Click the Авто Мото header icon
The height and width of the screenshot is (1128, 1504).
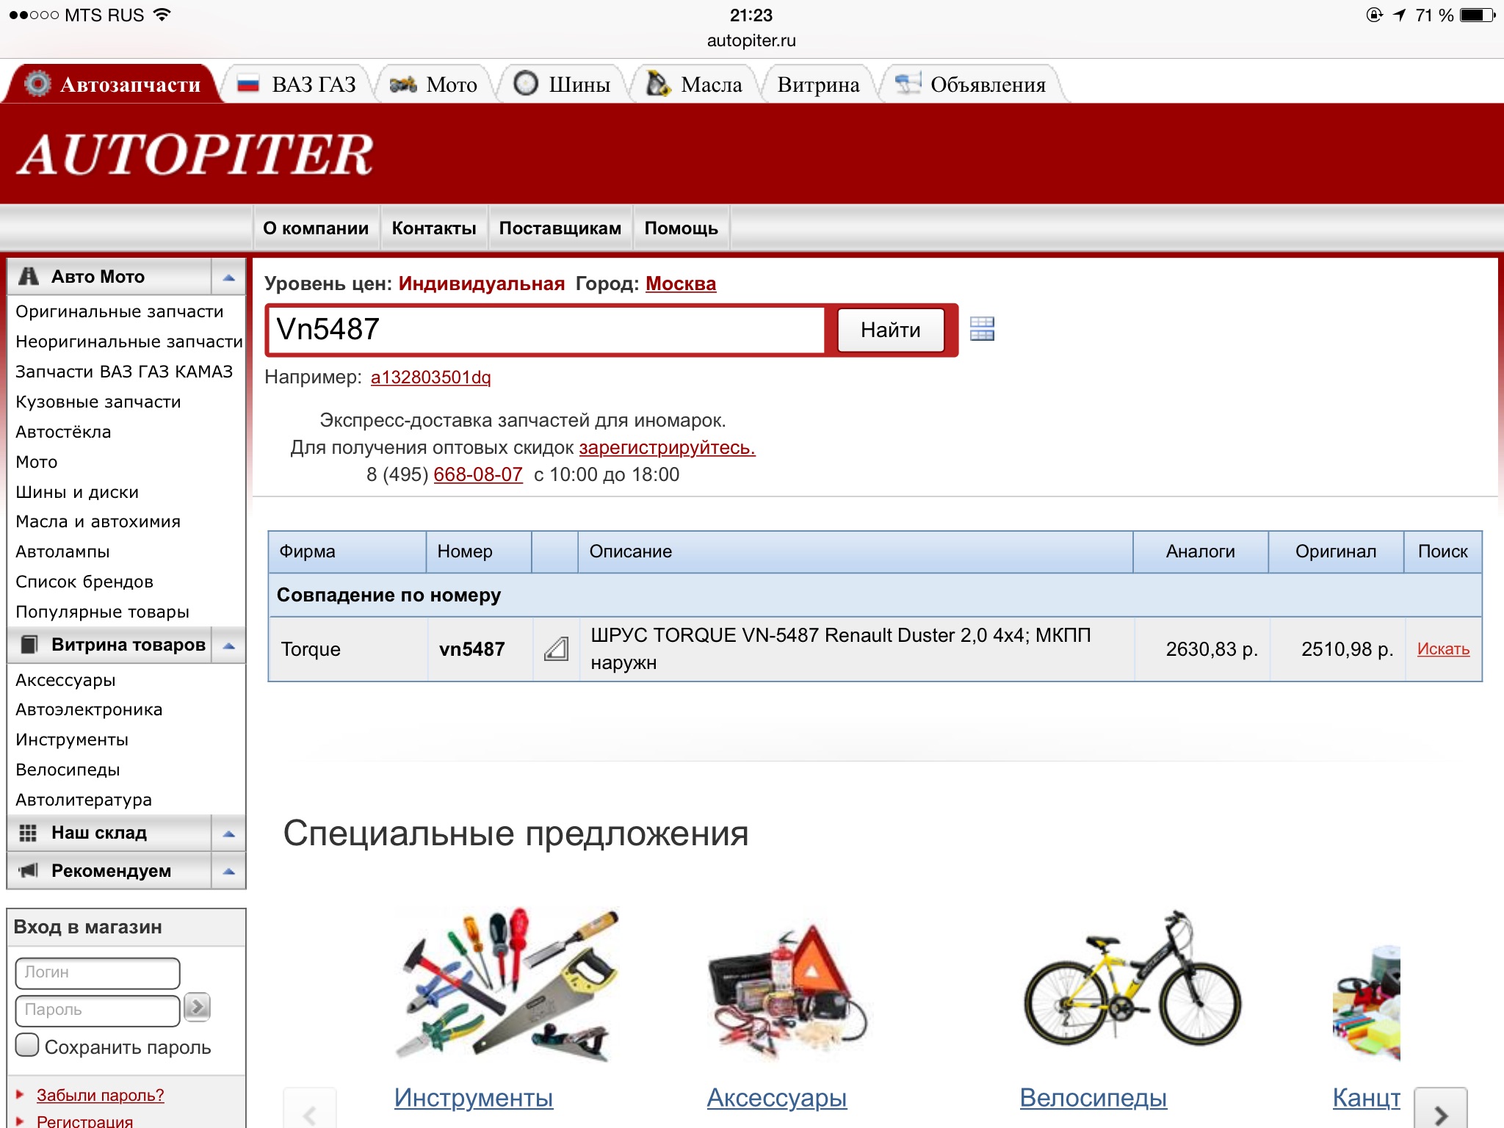coord(29,276)
